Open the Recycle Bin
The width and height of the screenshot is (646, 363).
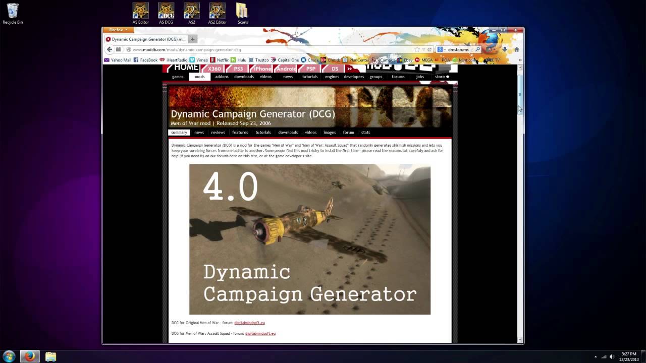13,14
